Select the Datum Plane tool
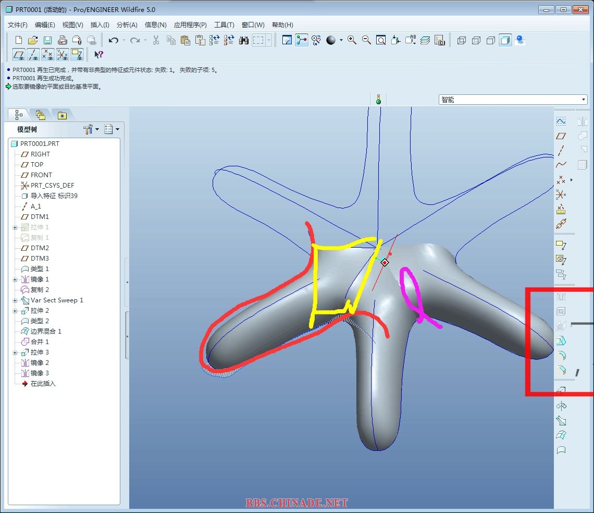594x513 pixels. [561, 136]
